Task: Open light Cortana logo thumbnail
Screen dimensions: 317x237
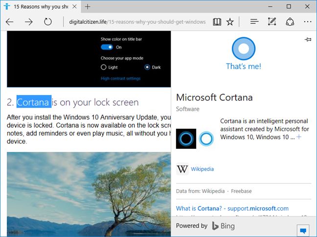Action: click(206, 138)
